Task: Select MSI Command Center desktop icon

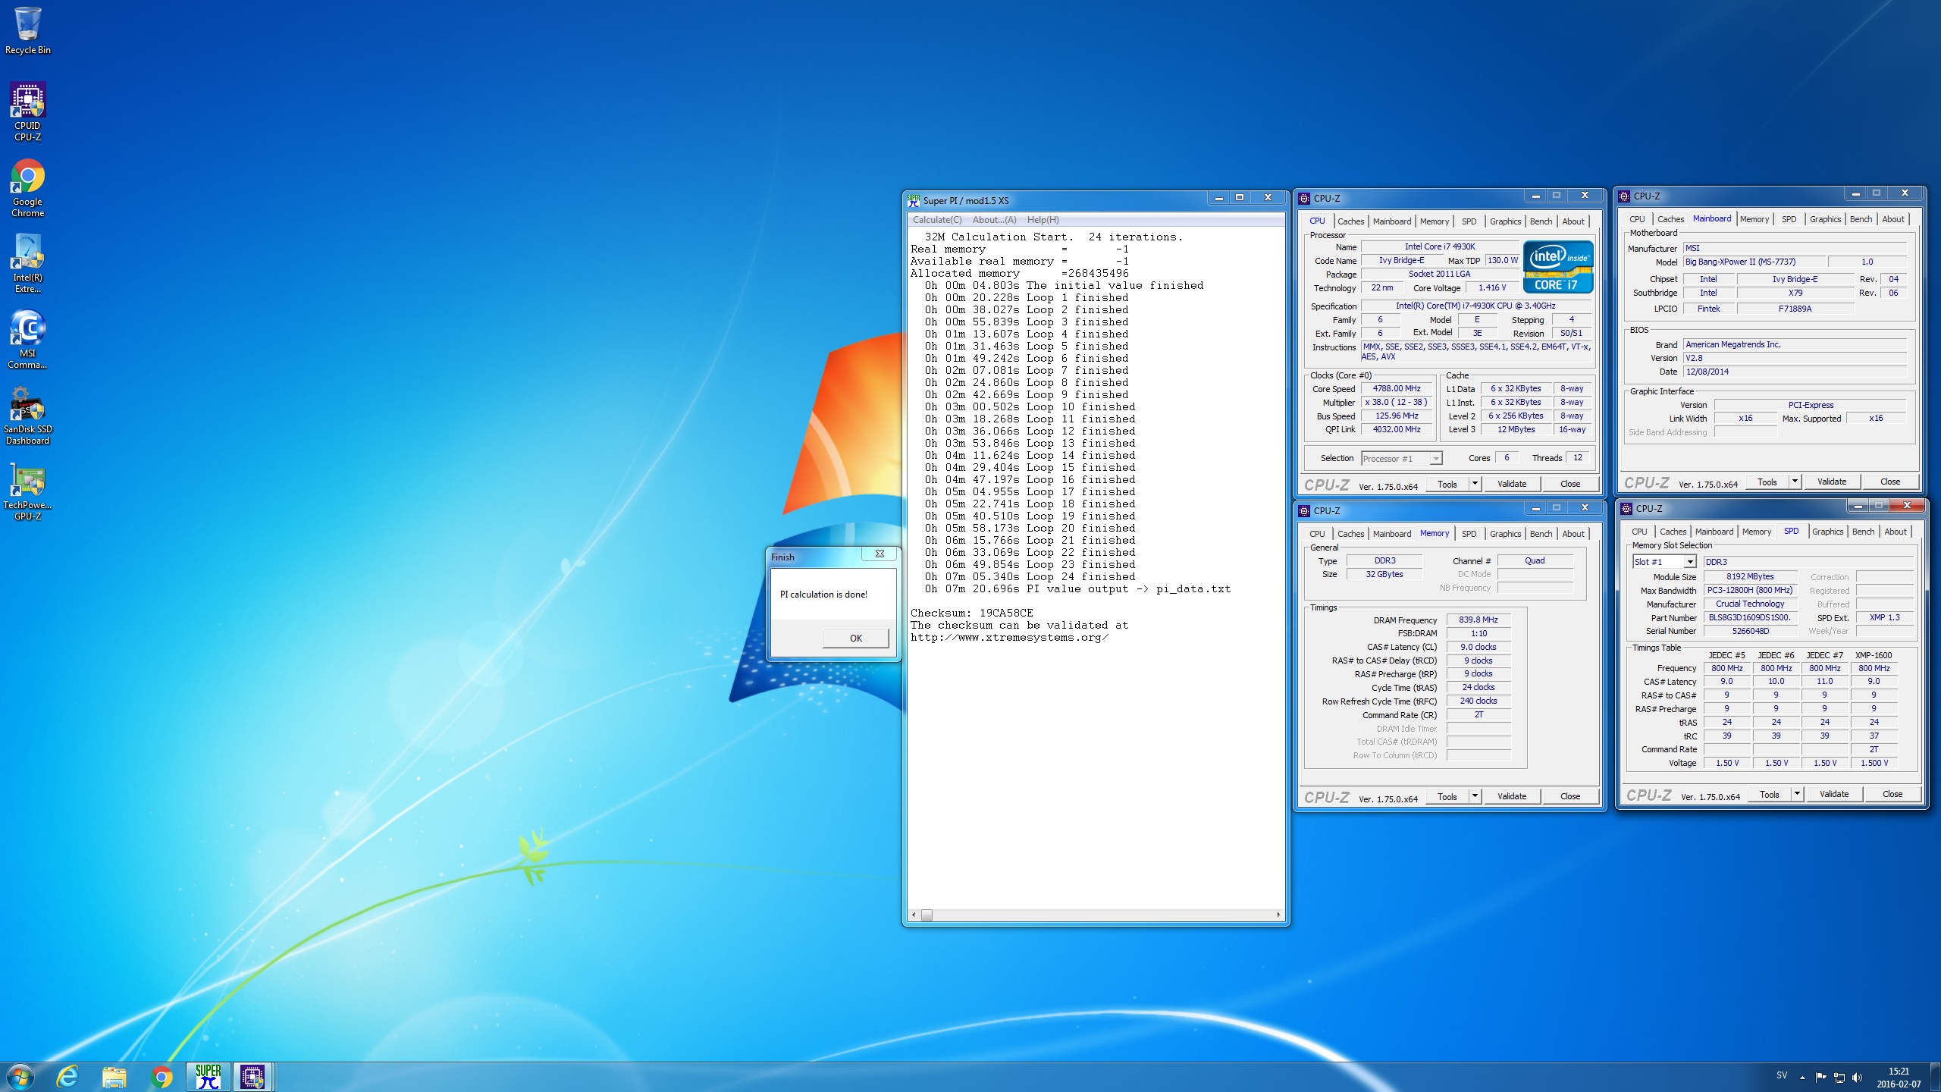Action: pyautogui.click(x=28, y=340)
